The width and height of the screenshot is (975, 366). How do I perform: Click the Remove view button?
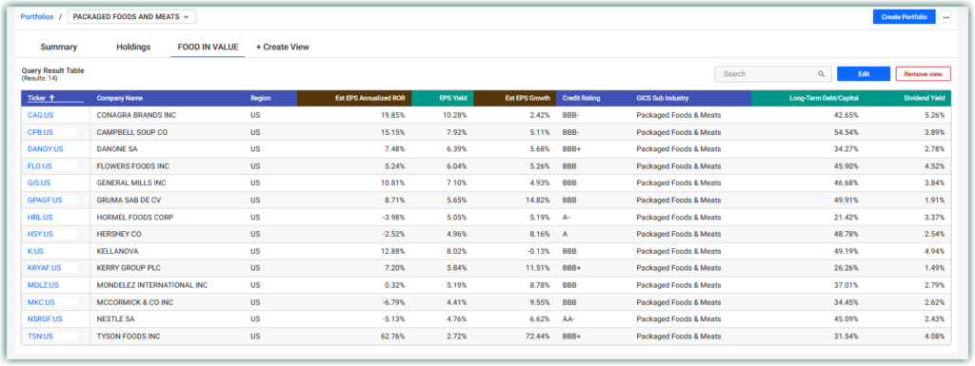(x=924, y=74)
